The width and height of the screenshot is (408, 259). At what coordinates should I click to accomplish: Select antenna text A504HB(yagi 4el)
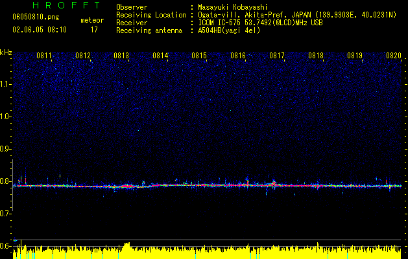click(229, 30)
